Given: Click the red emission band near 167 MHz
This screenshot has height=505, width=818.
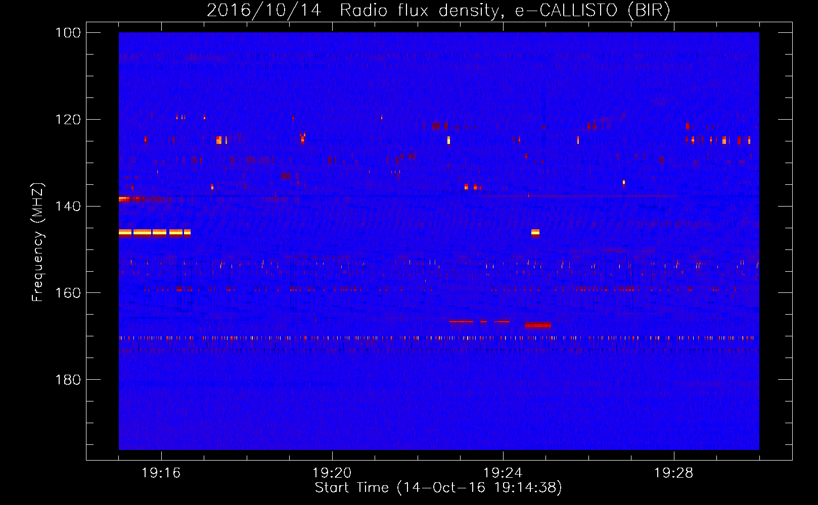Looking at the screenshot, I should tap(537, 325).
